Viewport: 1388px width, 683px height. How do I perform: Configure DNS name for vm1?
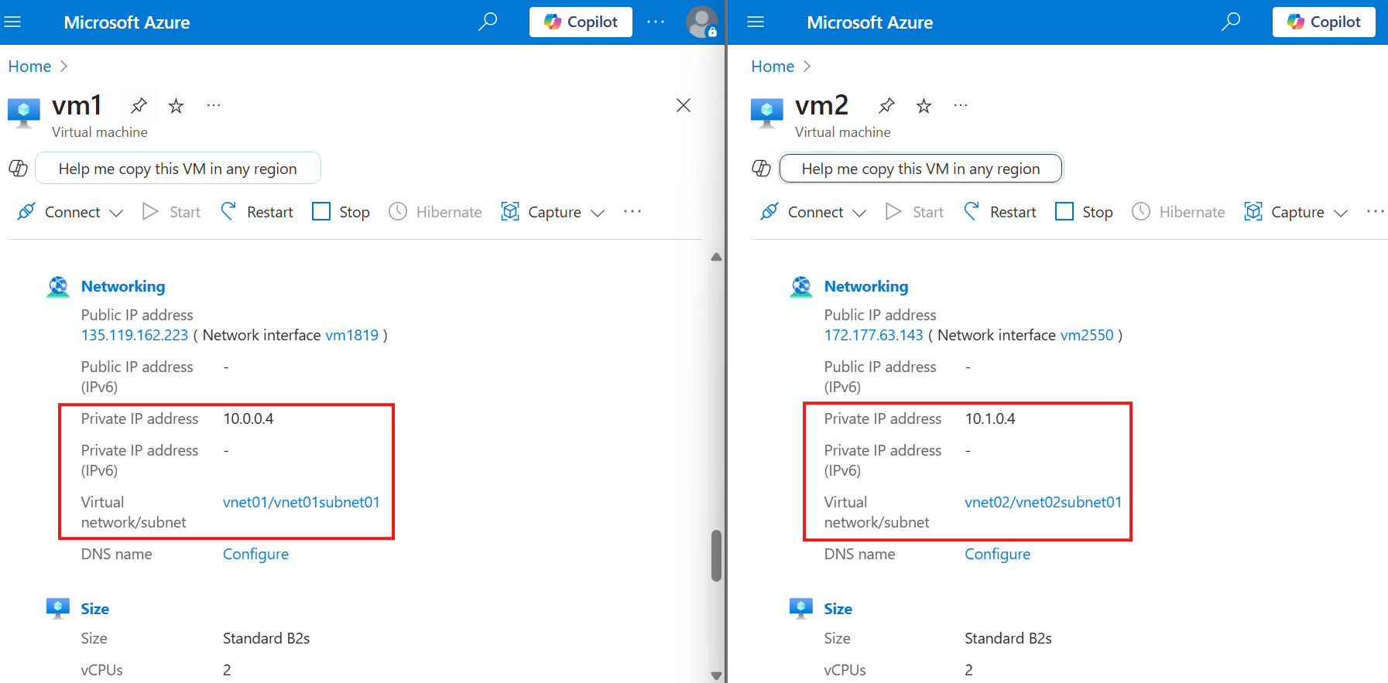coord(255,554)
